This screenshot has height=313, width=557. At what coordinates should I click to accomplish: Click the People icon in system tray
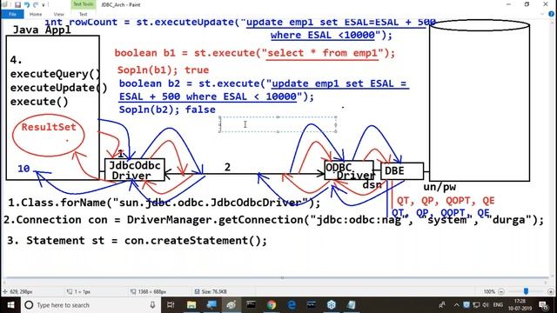(x=442, y=305)
